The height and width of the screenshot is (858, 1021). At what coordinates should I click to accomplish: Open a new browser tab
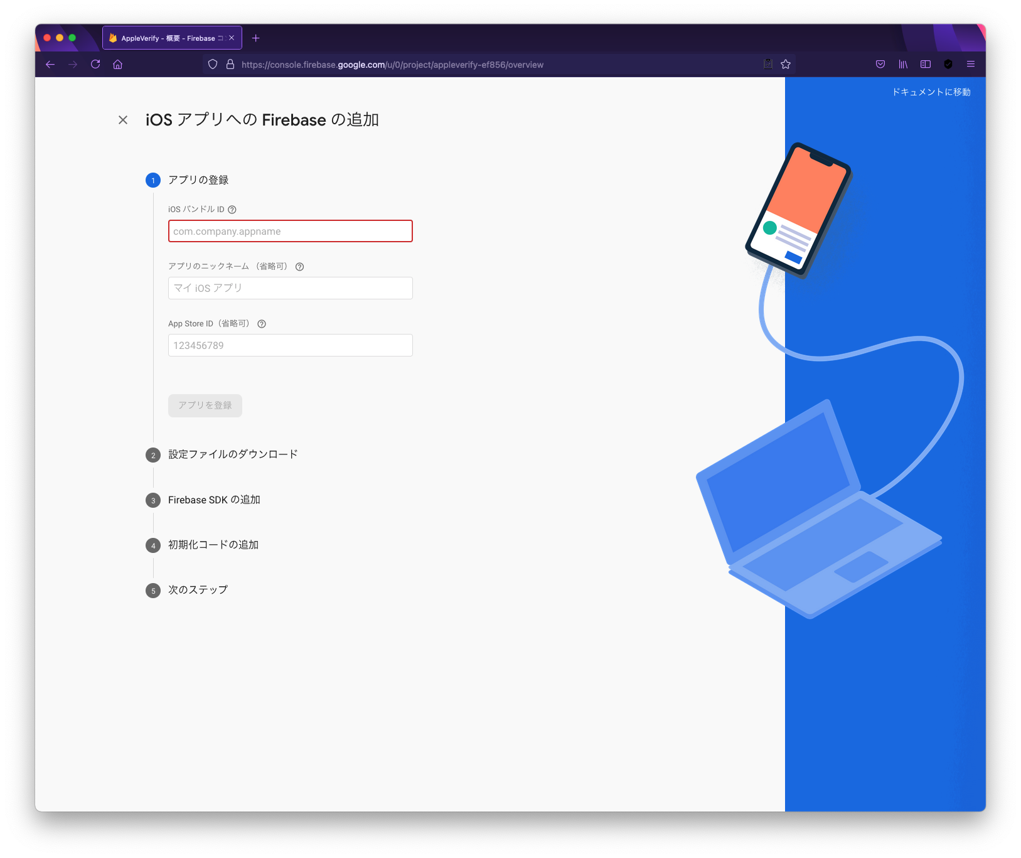pos(255,38)
